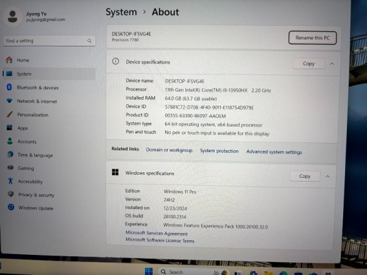The image size is (367, 275).
Task: Click the Device name value DESKTOP-IFSVG4E
Action: [185, 81]
